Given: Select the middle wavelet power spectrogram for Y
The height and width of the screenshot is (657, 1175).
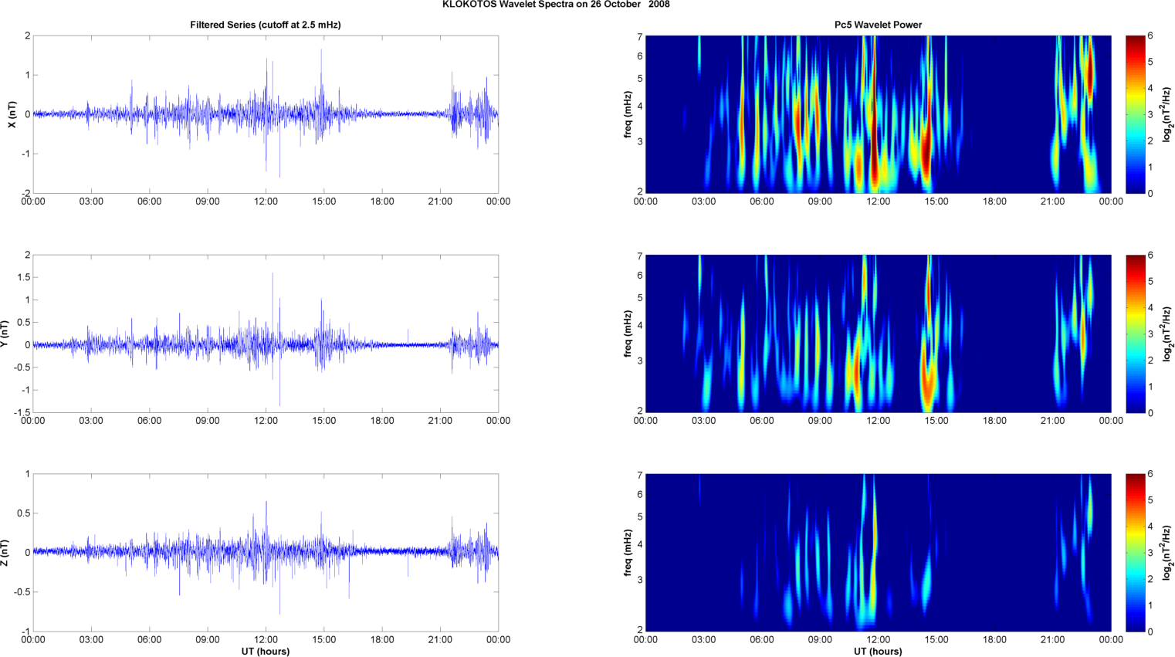Looking at the screenshot, I should (x=878, y=334).
